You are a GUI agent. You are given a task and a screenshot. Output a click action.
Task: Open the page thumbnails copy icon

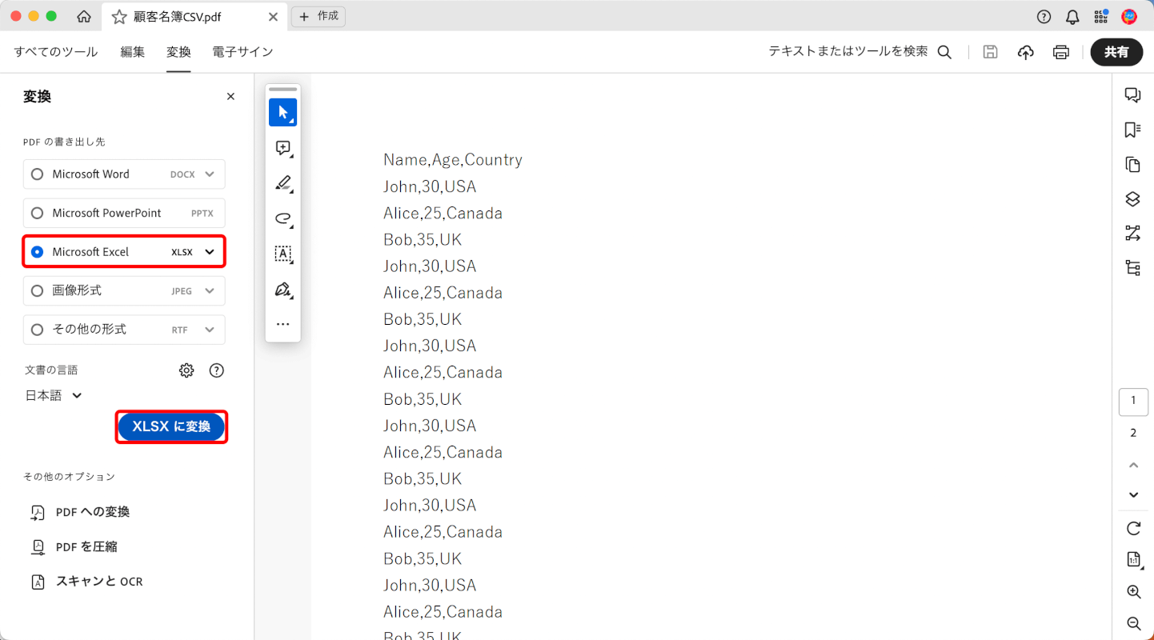point(1132,164)
